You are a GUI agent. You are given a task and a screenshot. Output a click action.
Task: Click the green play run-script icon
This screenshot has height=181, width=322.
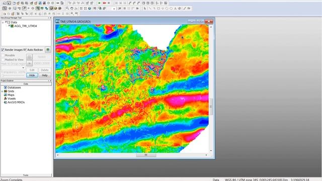(100, 3)
